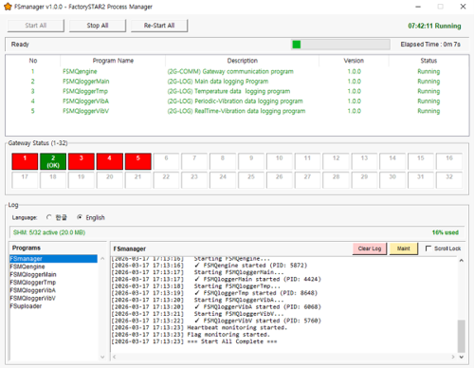This screenshot has width=474, height=368.
Task: Open the Maint button
Action: click(x=404, y=248)
